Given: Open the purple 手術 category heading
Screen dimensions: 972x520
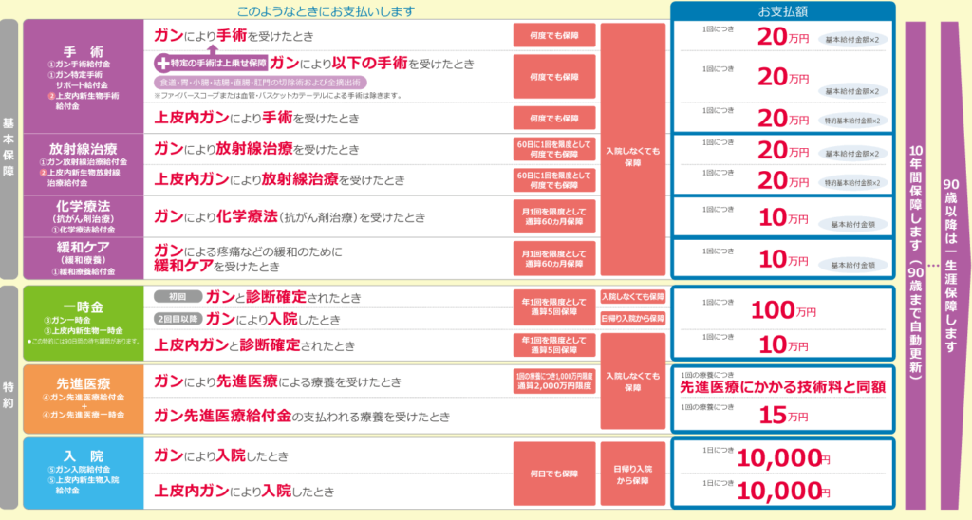Looking at the screenshot, I should (83, 52).
